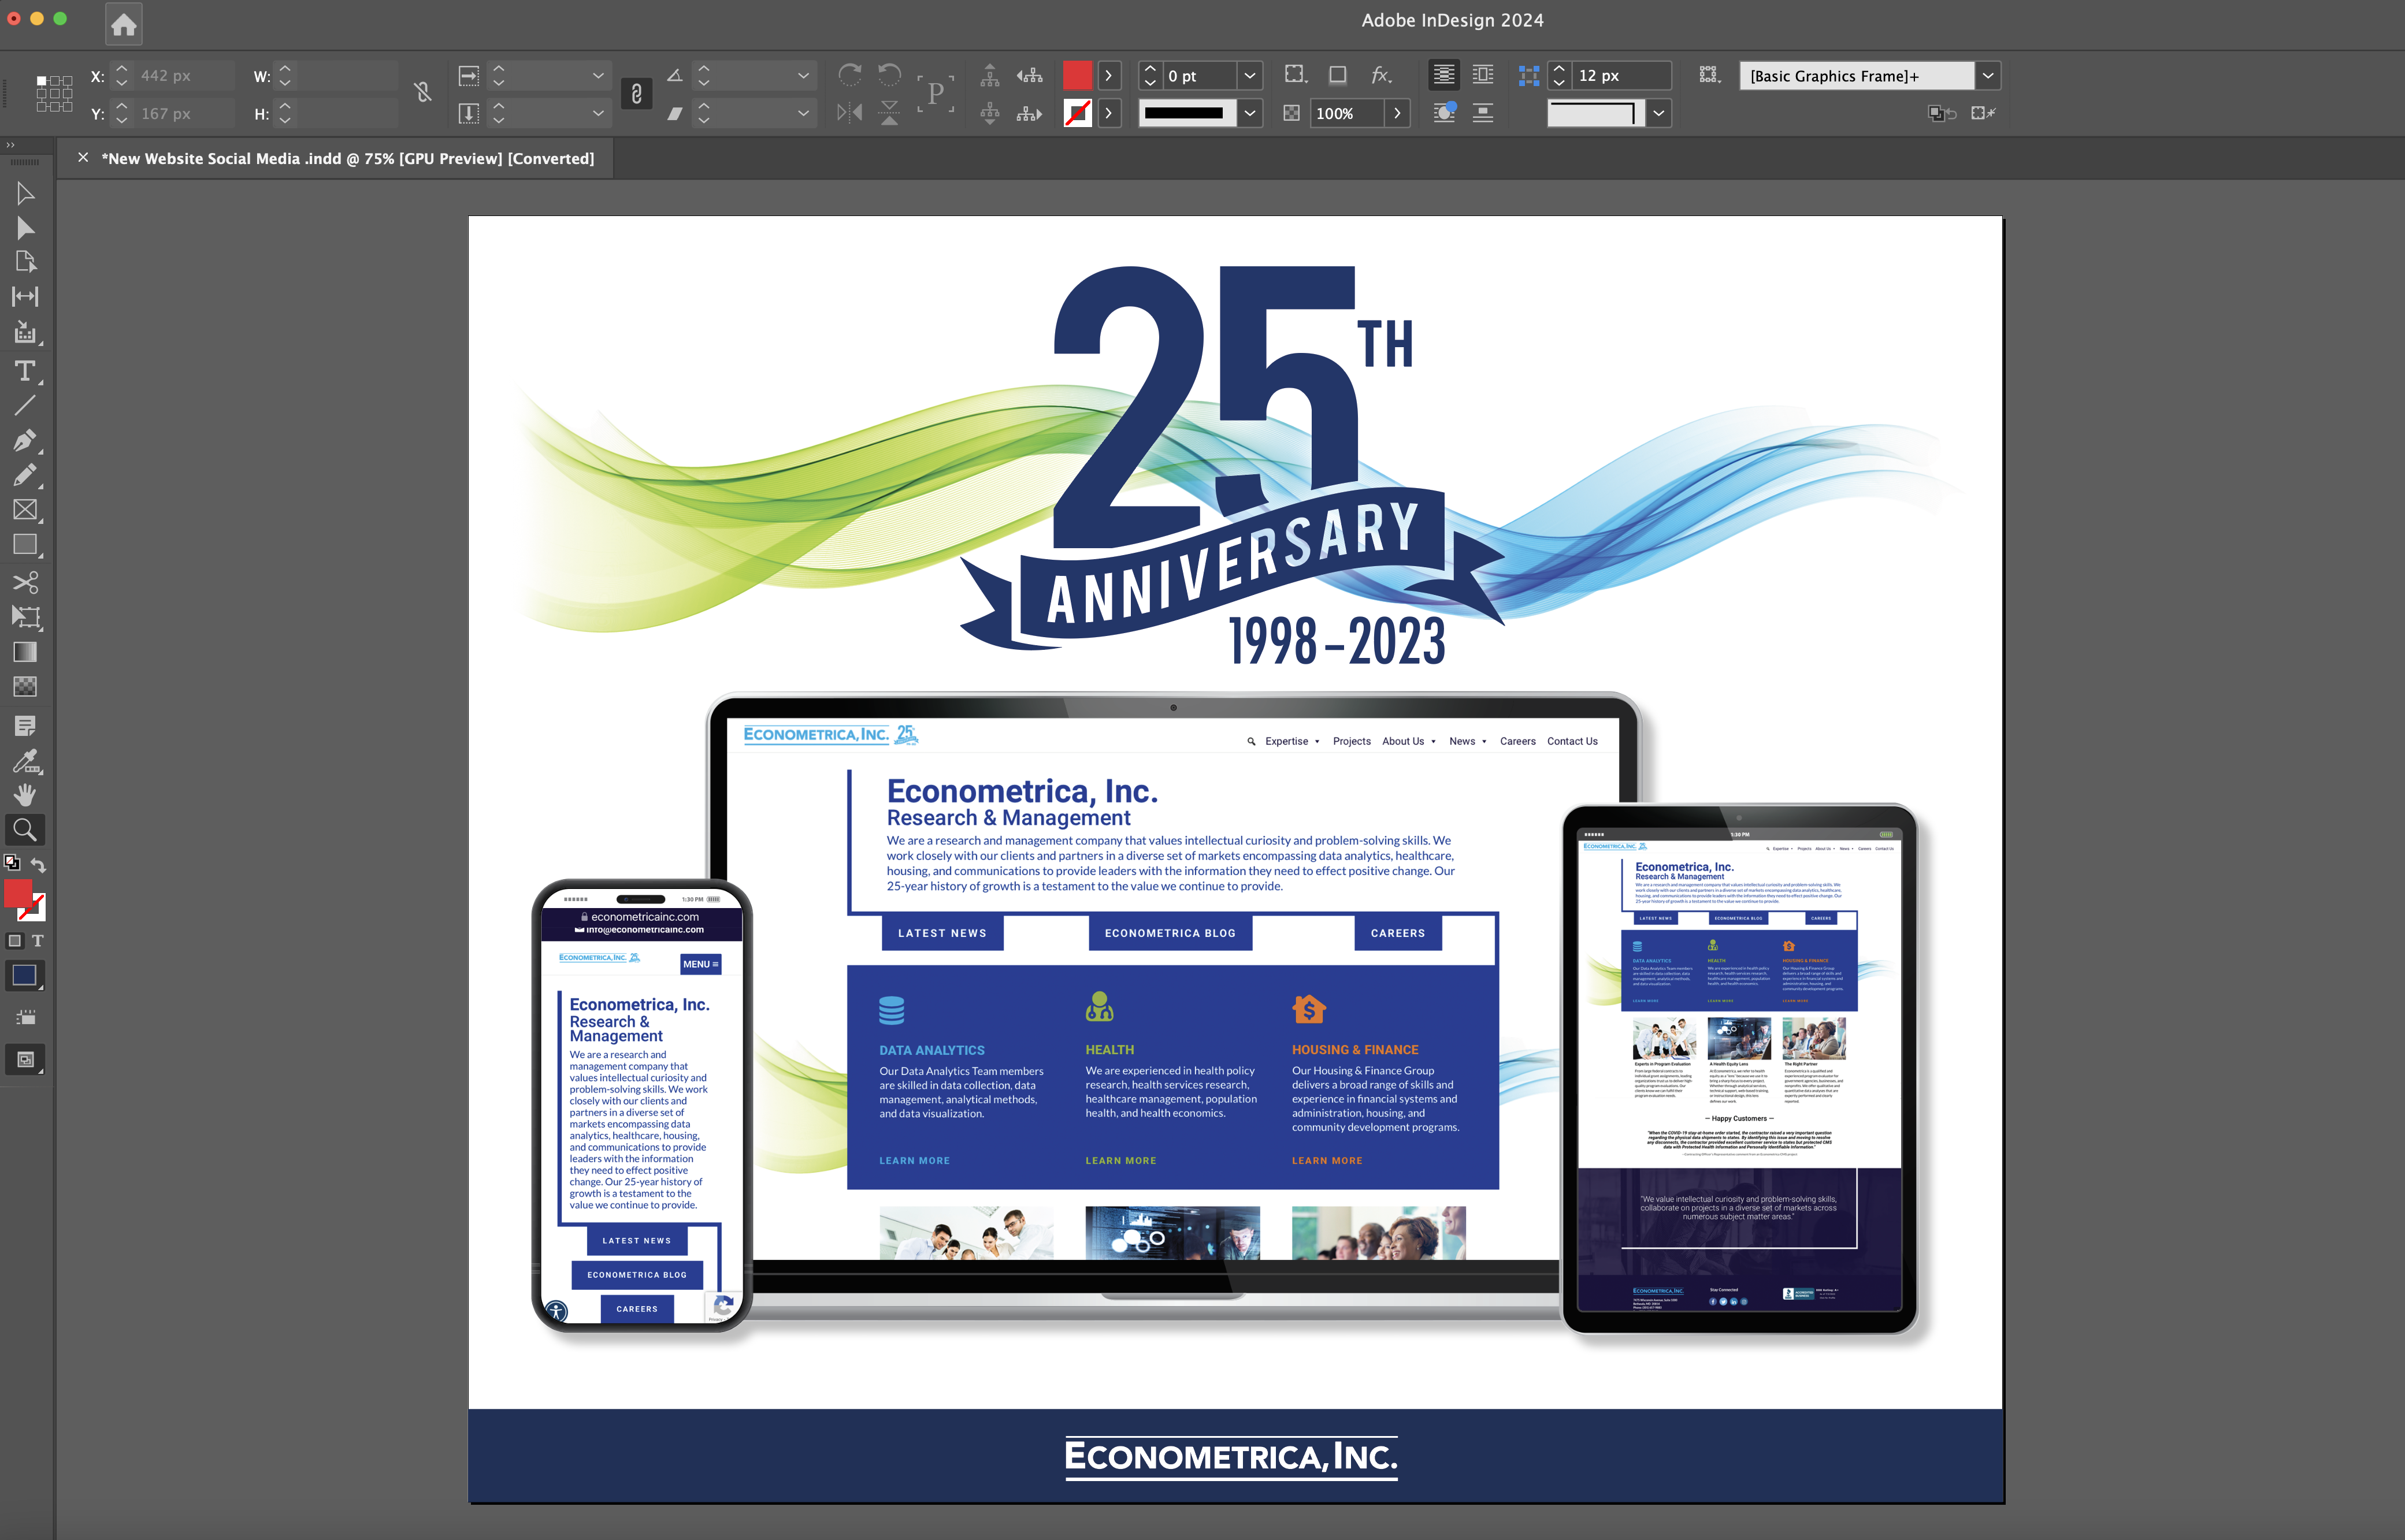
Task: Open the stroke type dropdown
Action: [1249, 113]
